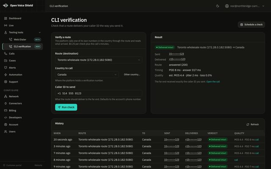The height and width of the screenshot is (169, 271).
Task: Click 'PDD 8 ms · answer 317 ms' timing value
Action: [185, 70]
